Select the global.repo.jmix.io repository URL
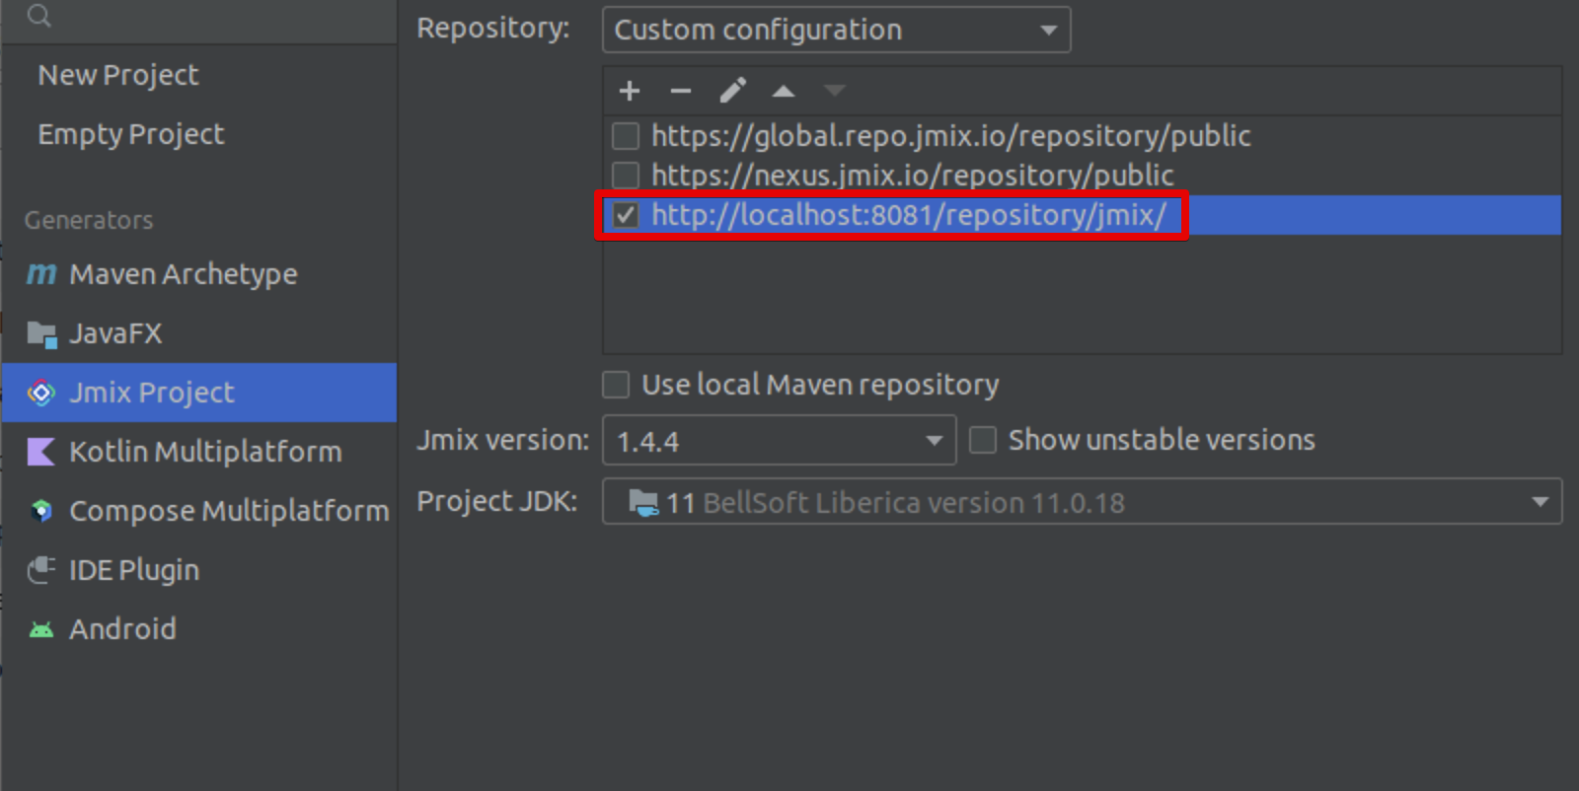 pos(950,135)
